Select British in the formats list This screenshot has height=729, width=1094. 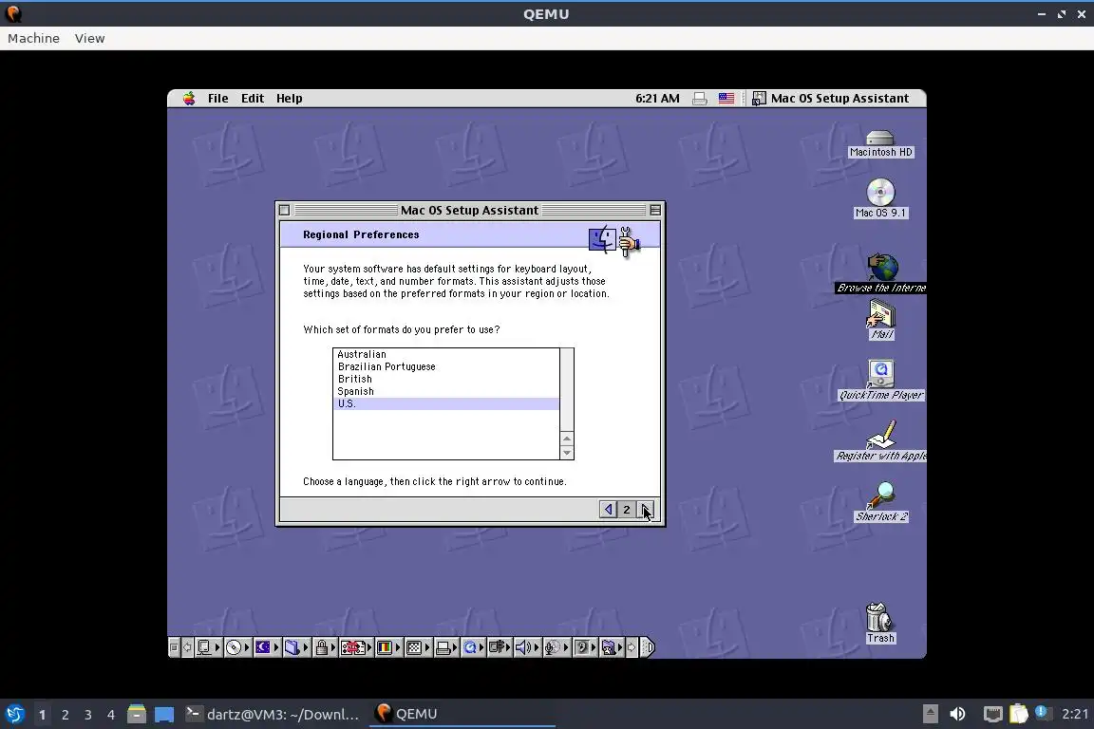(445, 380)
